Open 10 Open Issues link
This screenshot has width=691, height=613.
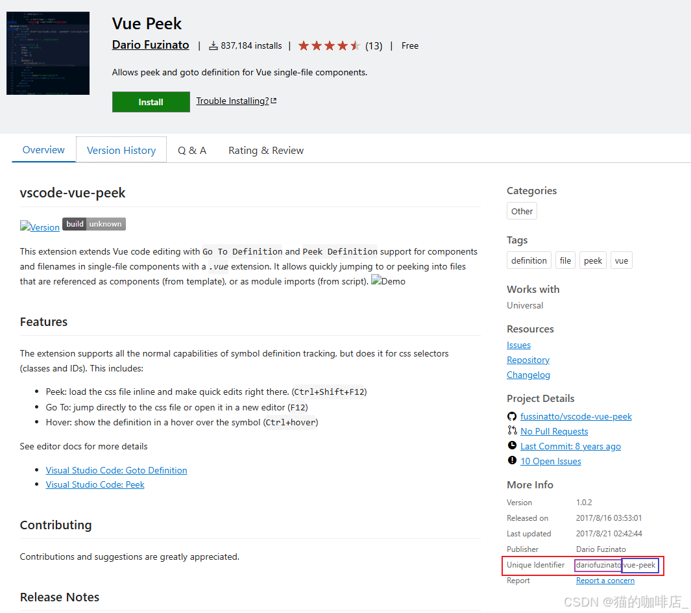550,461
